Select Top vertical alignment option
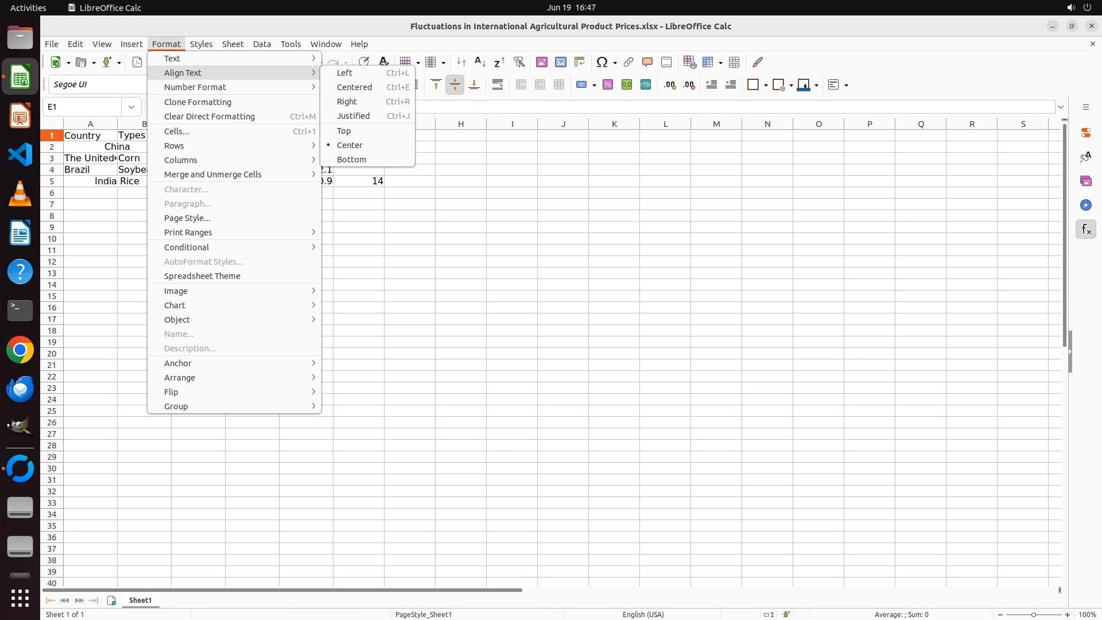The image size is (1102, 620). point(344,131)
